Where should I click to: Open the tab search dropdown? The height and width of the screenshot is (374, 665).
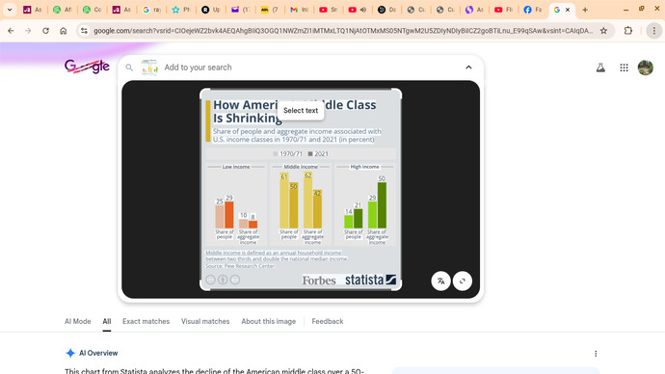10,10
